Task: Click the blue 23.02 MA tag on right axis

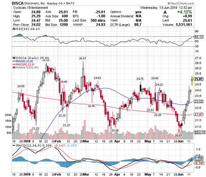Action: pyautogui.click(x=199, y=102)
